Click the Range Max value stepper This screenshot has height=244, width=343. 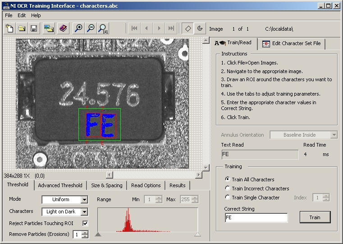[x=195, y=199]
